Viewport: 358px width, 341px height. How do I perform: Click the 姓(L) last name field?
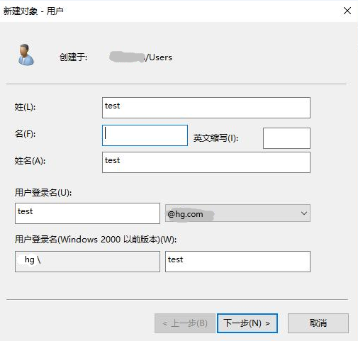coord(206,108)
